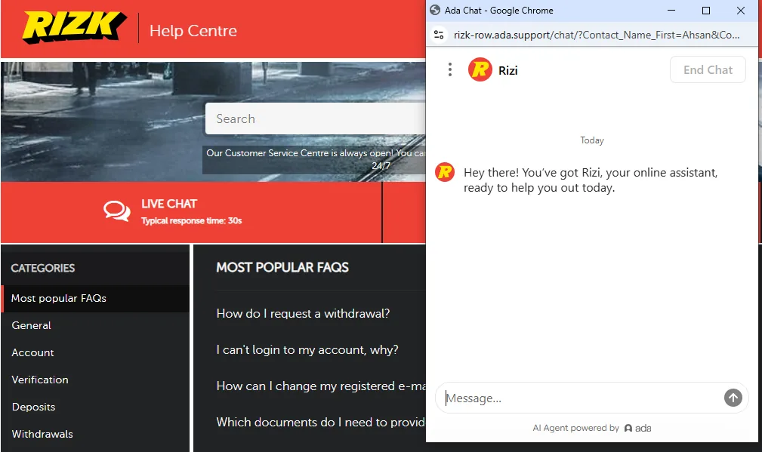The width and height of the screenshot is (762, 452).
Task: Click the Rizk logo in the header
Action: pos(74,27)
